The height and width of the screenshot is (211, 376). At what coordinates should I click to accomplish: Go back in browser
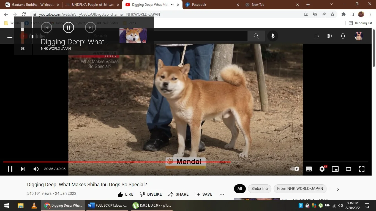coord(6,14)
